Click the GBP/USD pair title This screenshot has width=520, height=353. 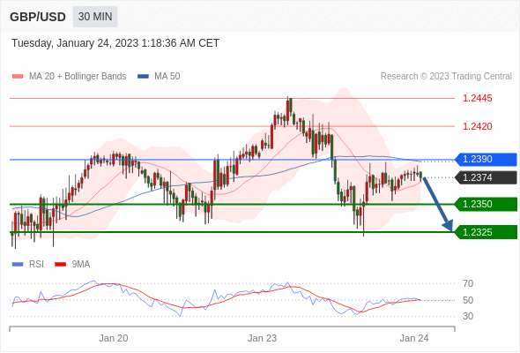[38, 17]
